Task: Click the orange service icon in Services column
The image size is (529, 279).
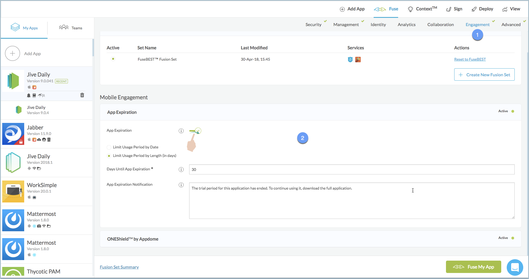Action: tap(358, 60)
